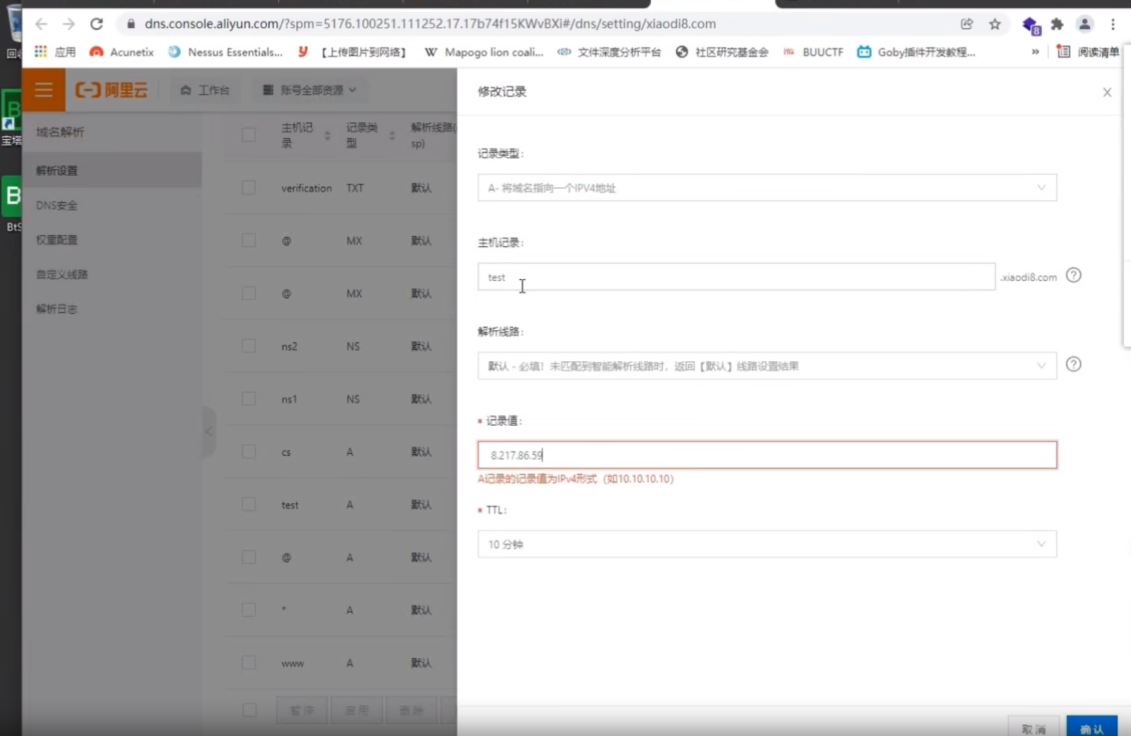Open help icon next to 主机记录
Image resolution: width=1131 pixels, height=736 pixels.
[x=1073, y=275]
